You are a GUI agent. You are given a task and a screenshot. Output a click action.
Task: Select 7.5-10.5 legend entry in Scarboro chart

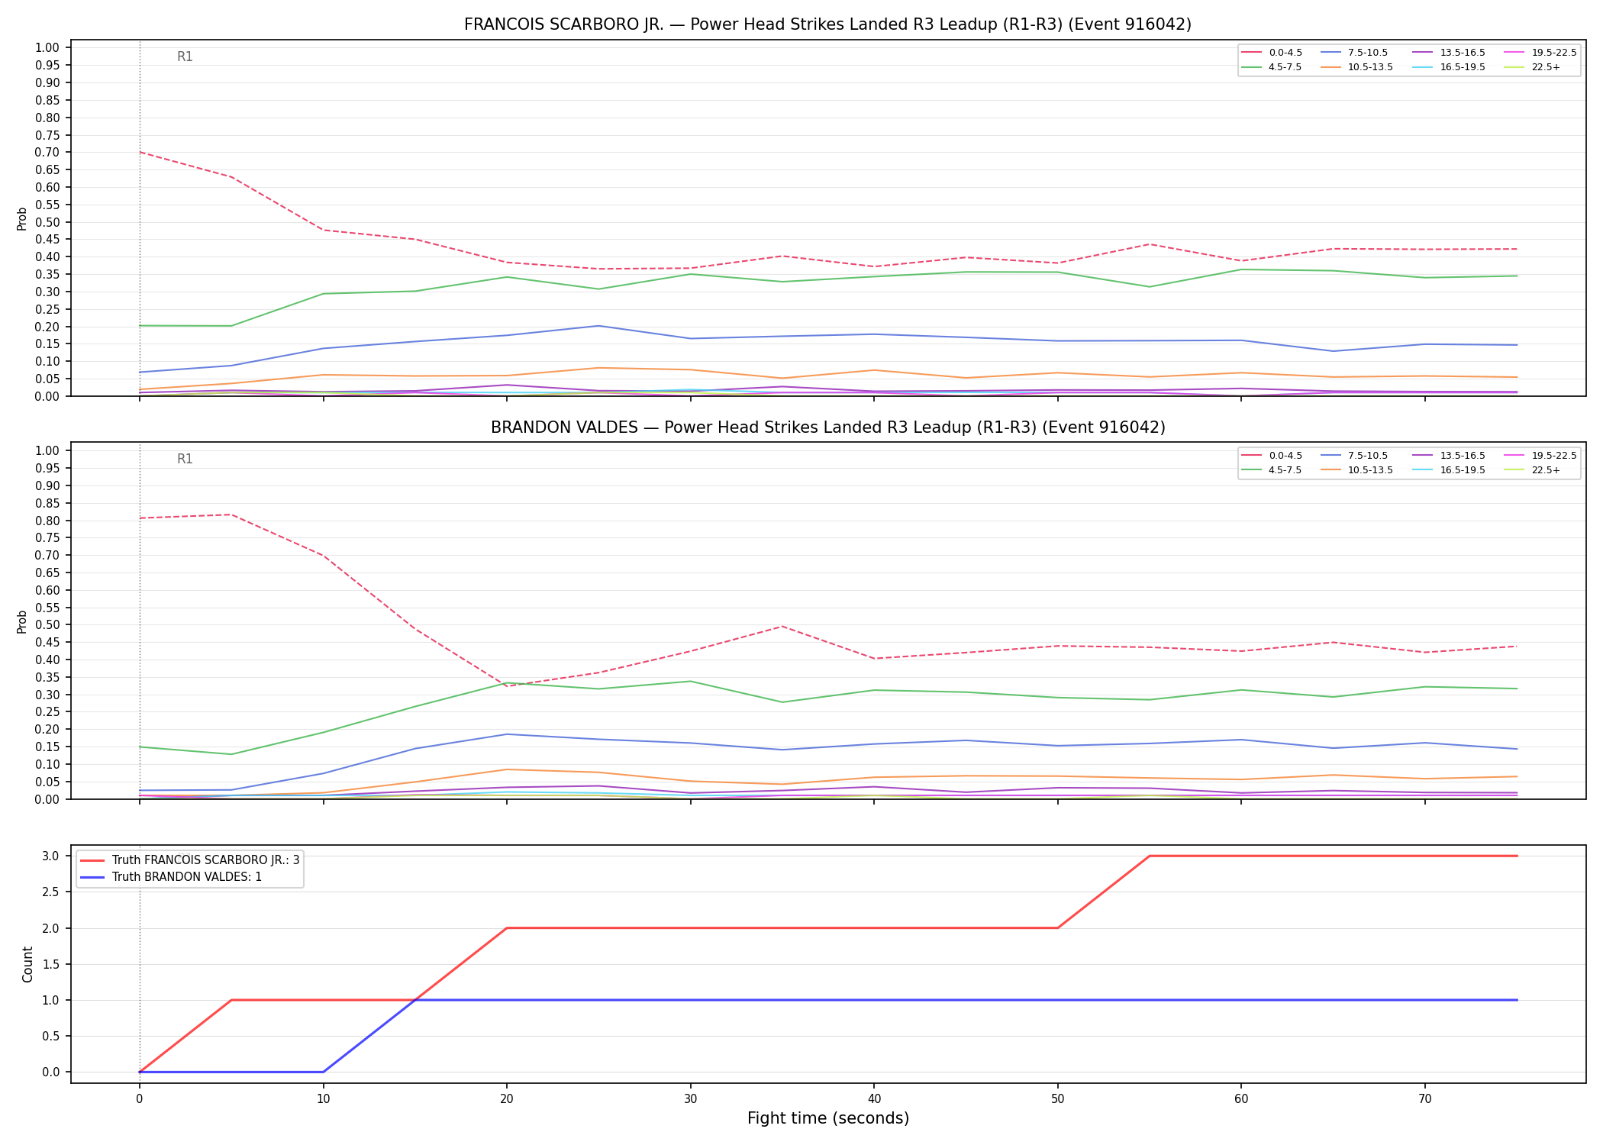(x=1354, y=53)
